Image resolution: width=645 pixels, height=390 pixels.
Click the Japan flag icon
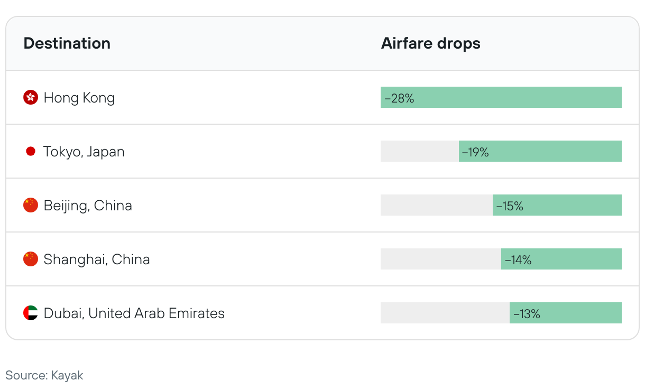click(x=31, y=152)
